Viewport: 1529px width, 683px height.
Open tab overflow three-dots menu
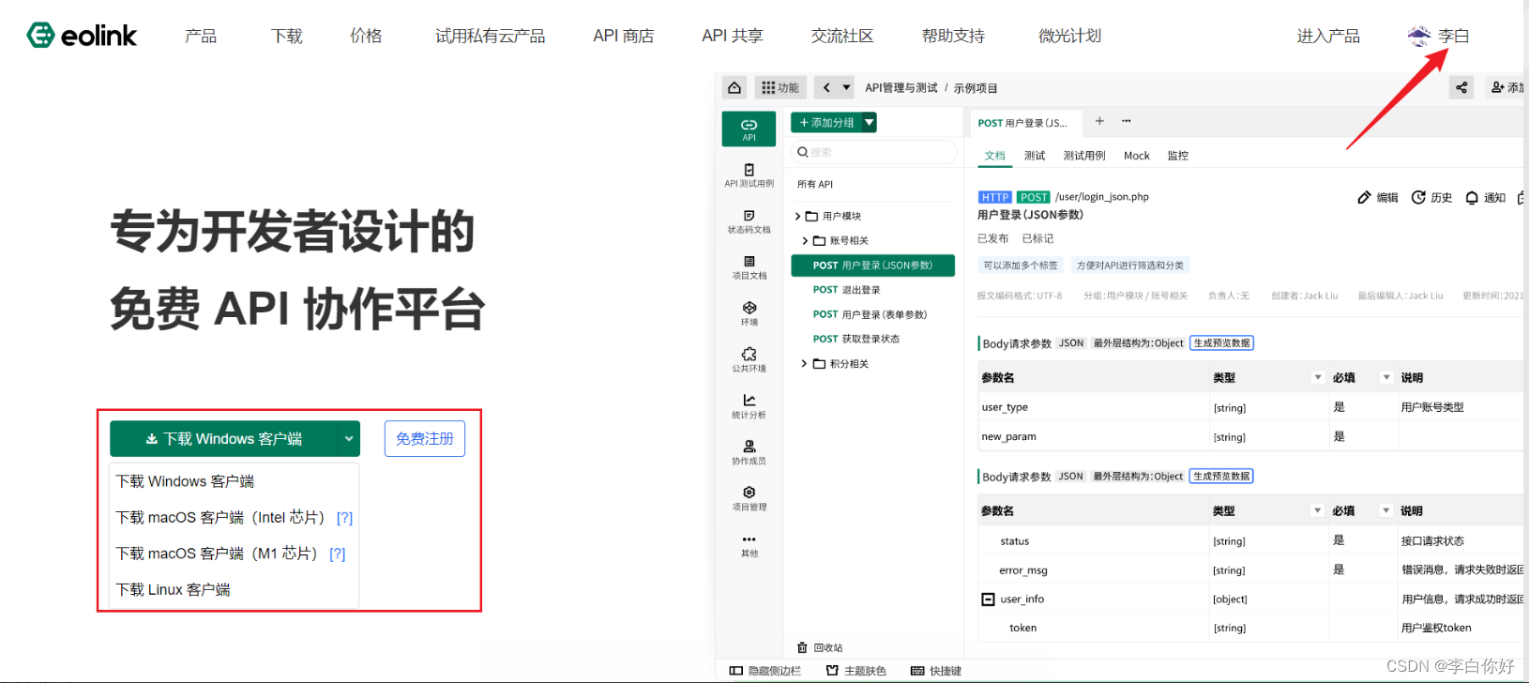pos(1126,121)
